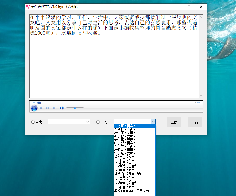Viewport: 236px width, 196px height.
Task: Pick 15-楠楠（儿童男声） from the list
Action: click(x=129, y=174)
